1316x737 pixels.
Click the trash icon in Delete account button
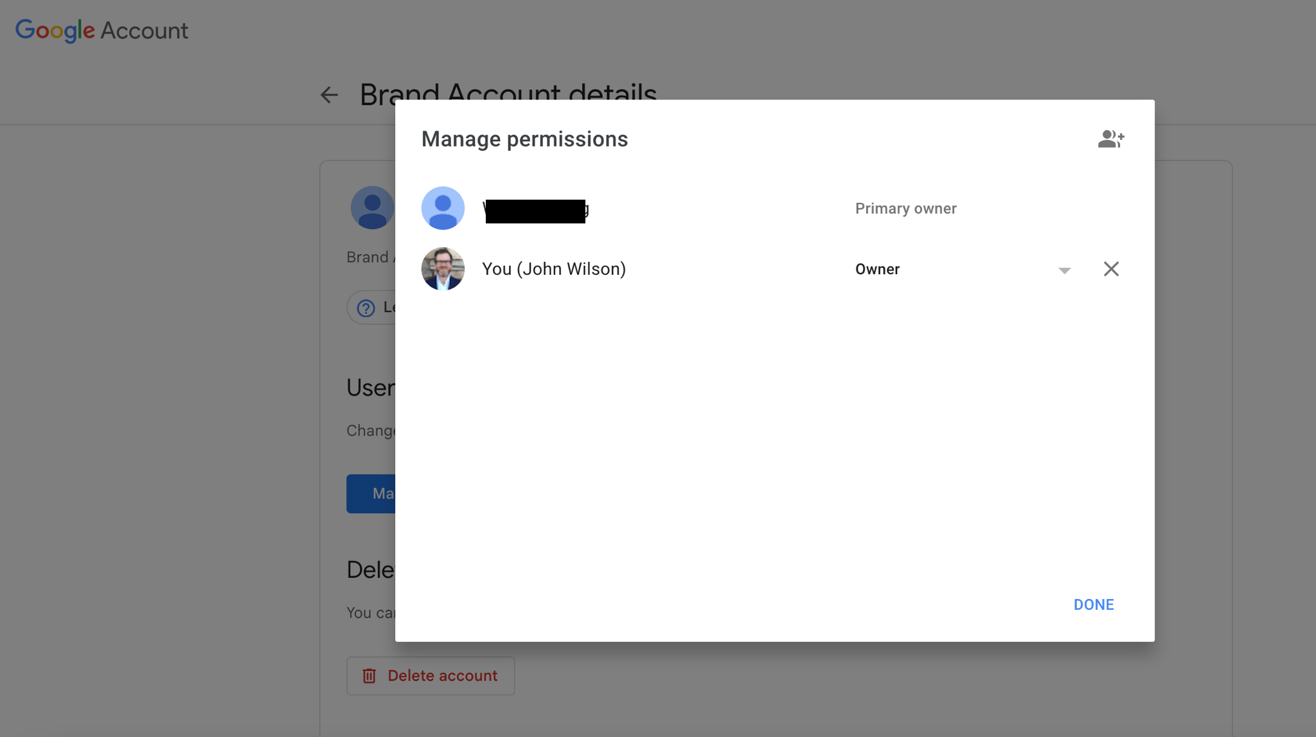[x=370, y=675]
